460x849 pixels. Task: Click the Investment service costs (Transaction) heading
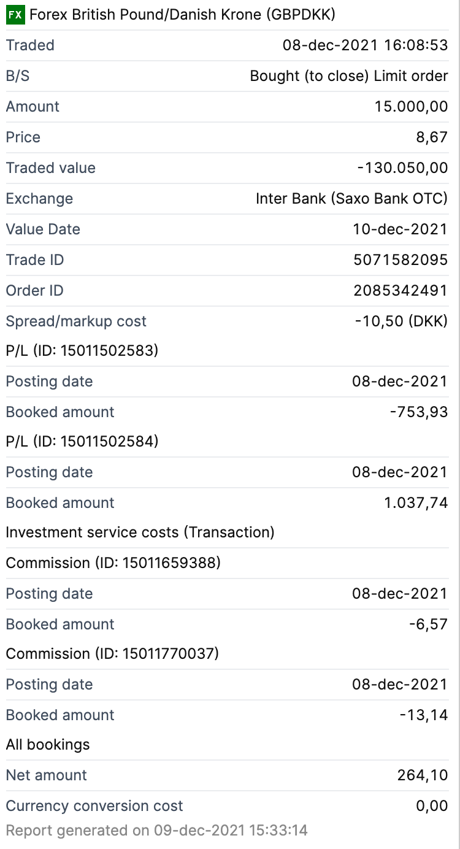click(x=140, y=532)
